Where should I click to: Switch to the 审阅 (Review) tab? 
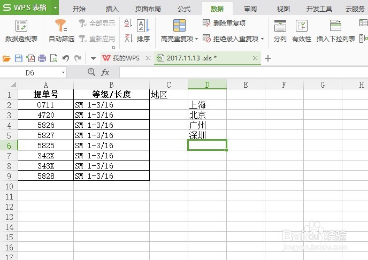(x=250, y=9)
